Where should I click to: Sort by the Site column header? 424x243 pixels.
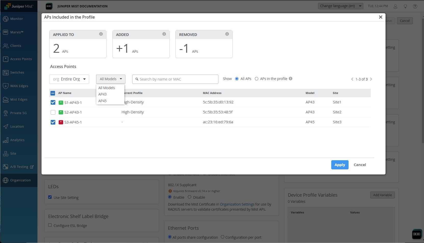[335, 93]
